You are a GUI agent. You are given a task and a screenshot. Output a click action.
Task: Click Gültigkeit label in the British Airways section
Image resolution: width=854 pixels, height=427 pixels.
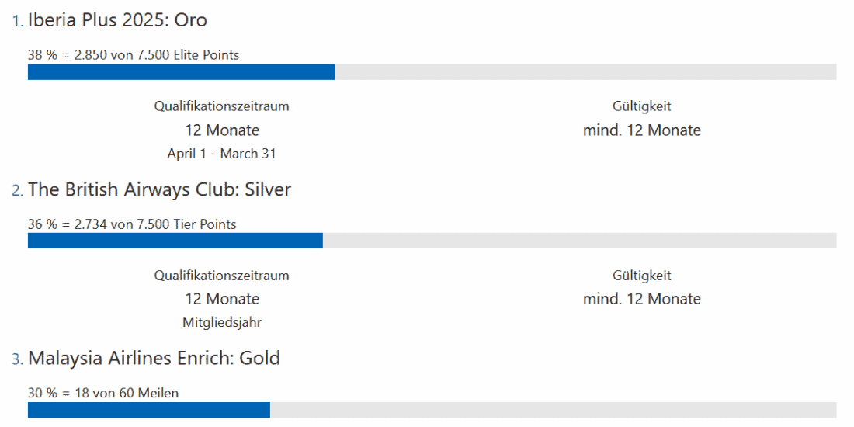pos(641,276)
